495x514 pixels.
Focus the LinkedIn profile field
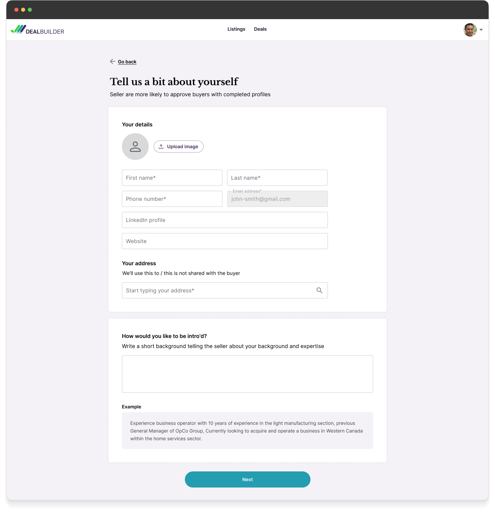(225, 220)
